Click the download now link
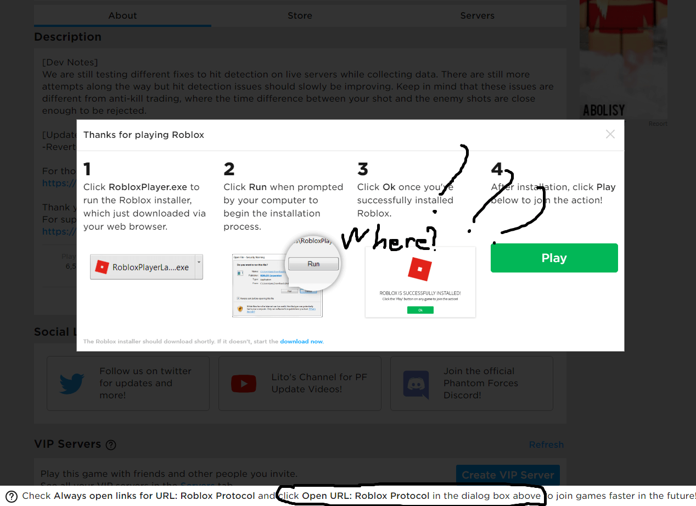 302,341
